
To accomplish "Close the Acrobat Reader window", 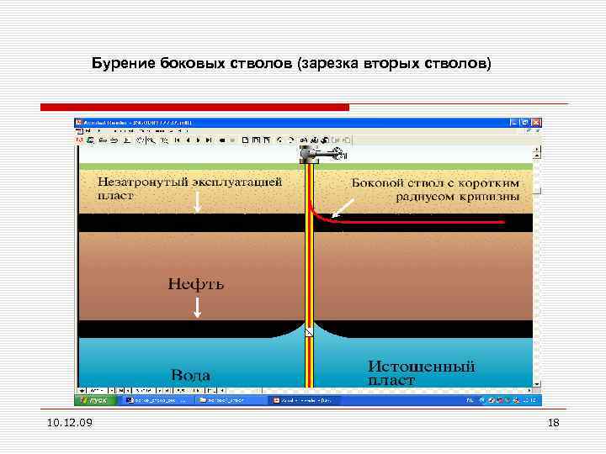I will pyautogui.click(x=535, y=123).
